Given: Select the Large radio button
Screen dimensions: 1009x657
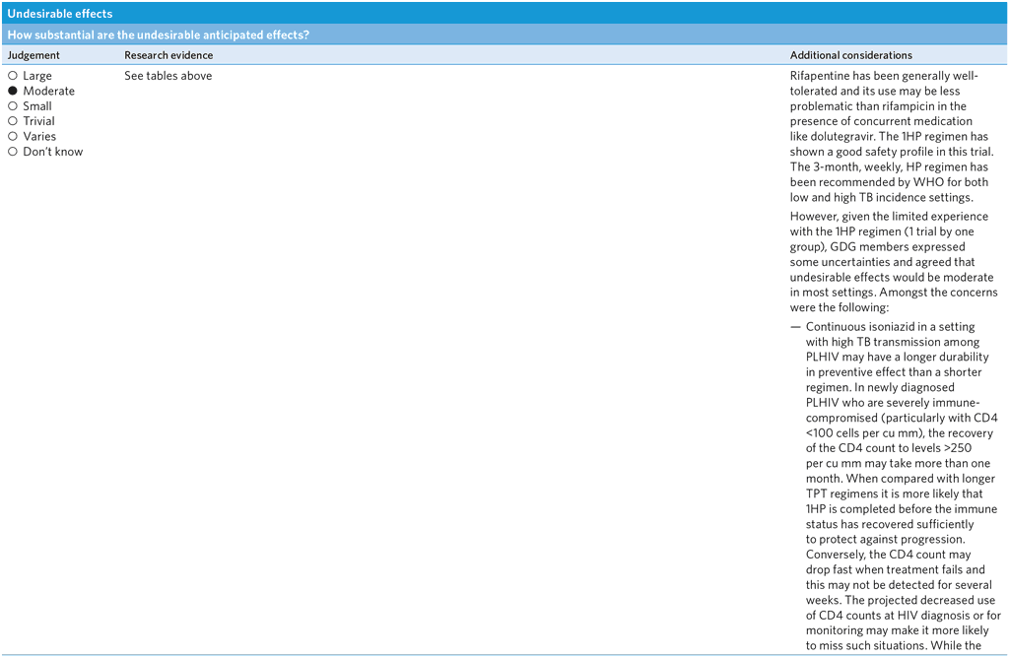Looking at the screenshot, I should tap(13, 76).
